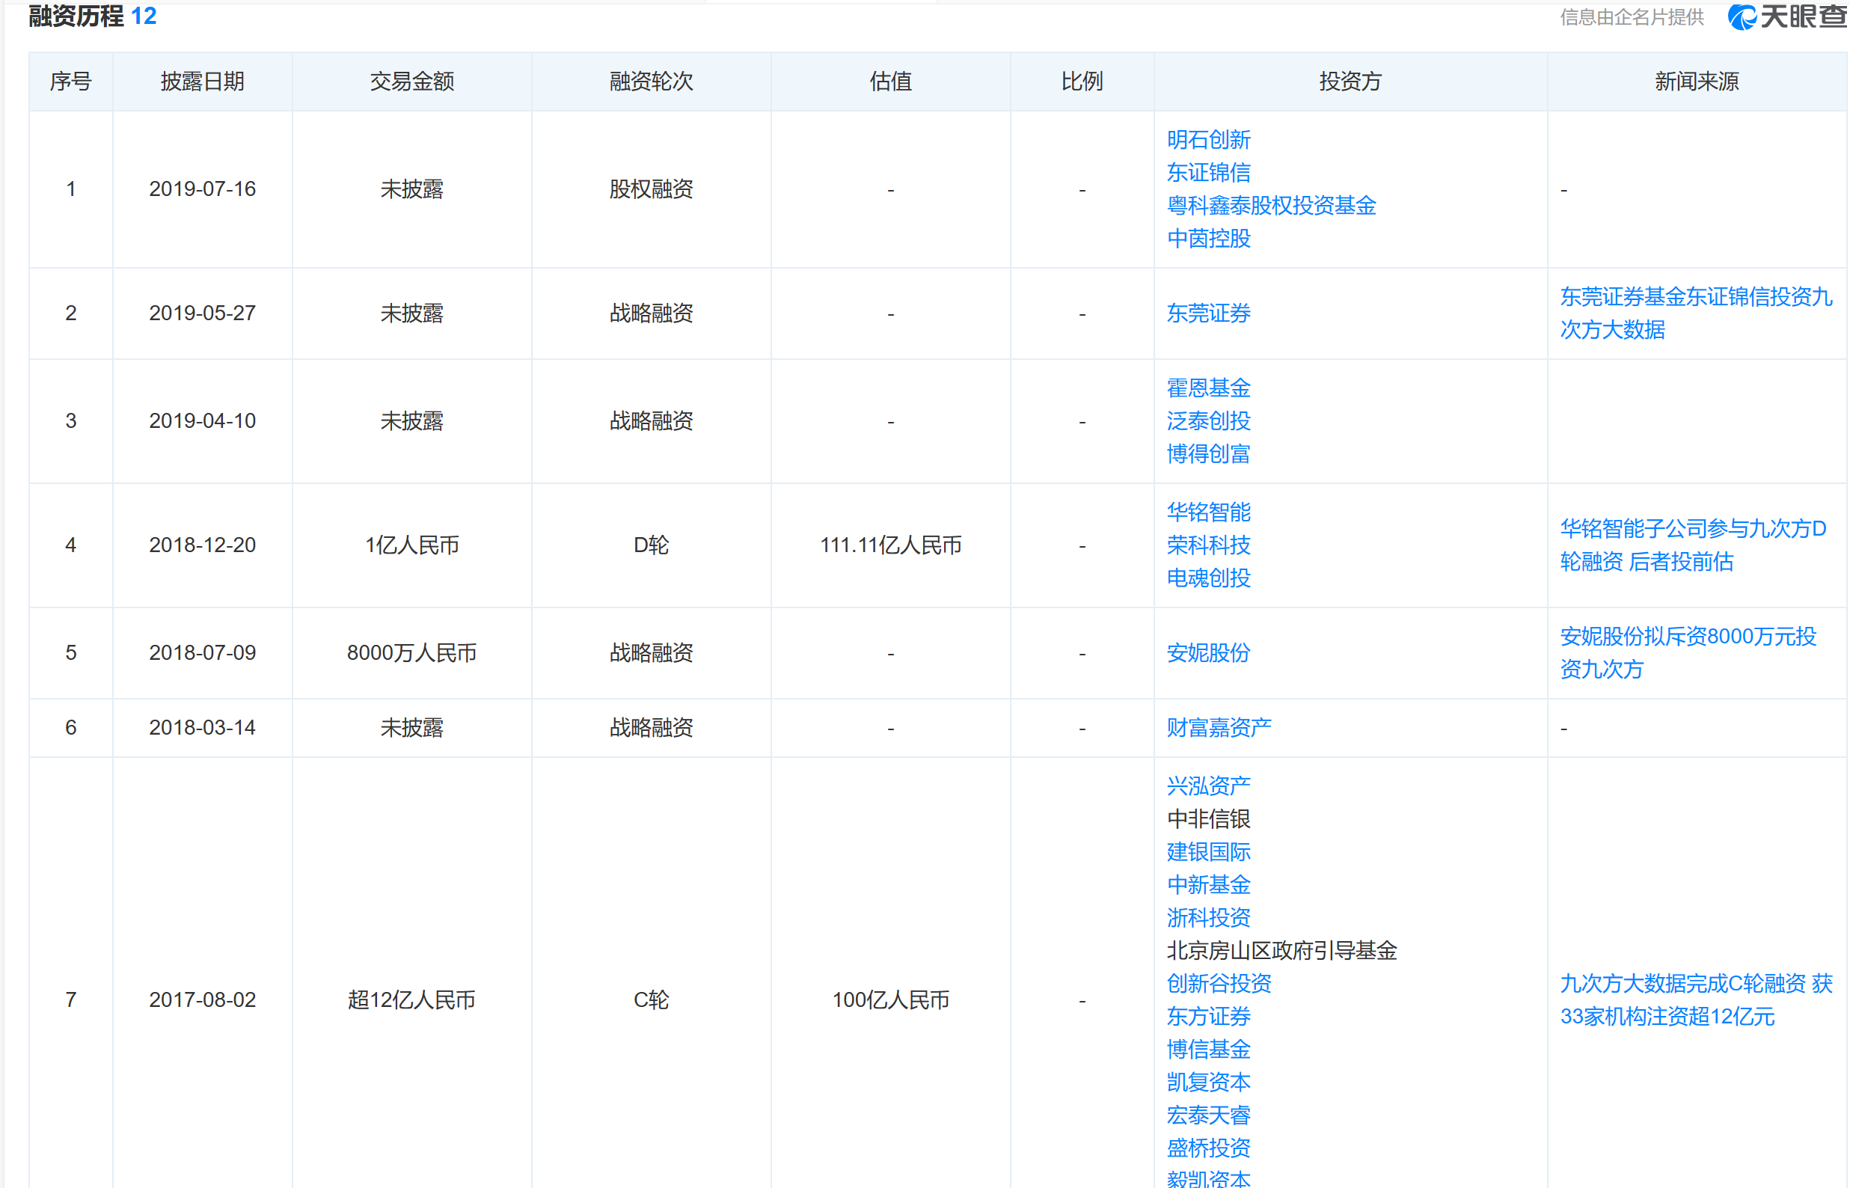
Task: Open investor link 中茵控股
Action: (x=1208, y=239)
